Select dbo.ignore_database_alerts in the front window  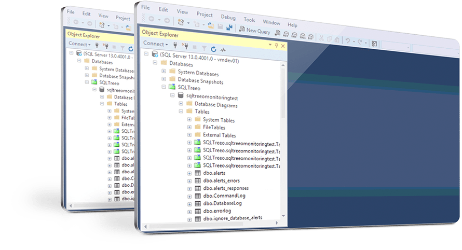(x=233, y=218)
